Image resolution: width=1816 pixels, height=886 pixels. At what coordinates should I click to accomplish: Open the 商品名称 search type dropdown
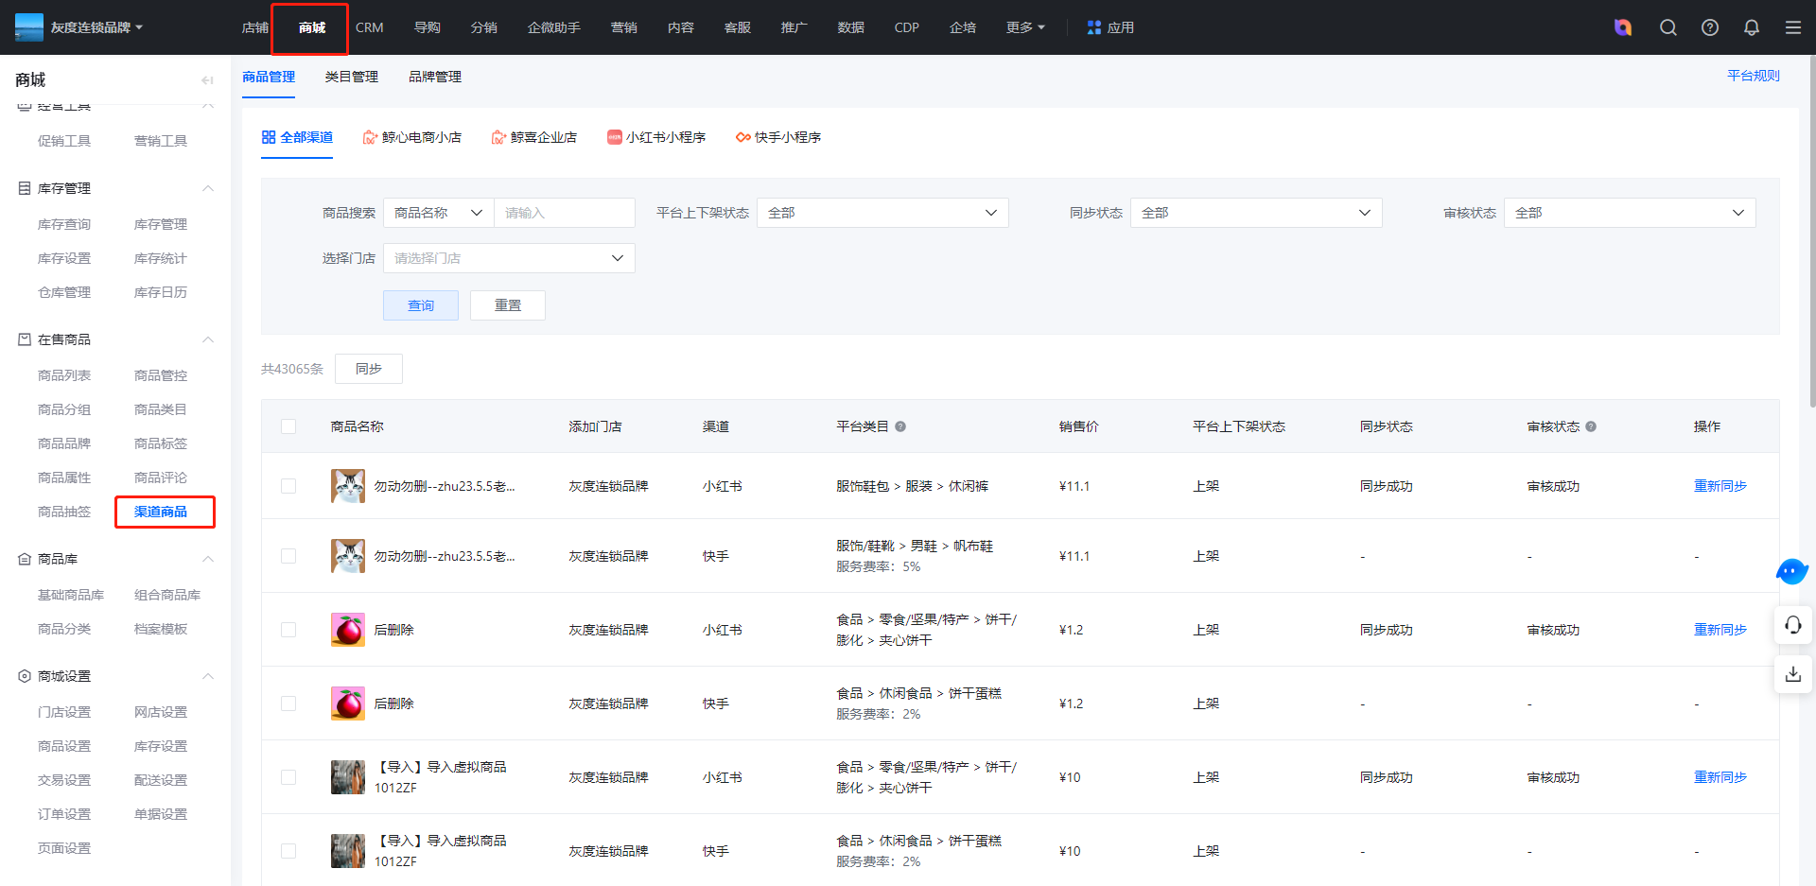(x=438, y=213)
